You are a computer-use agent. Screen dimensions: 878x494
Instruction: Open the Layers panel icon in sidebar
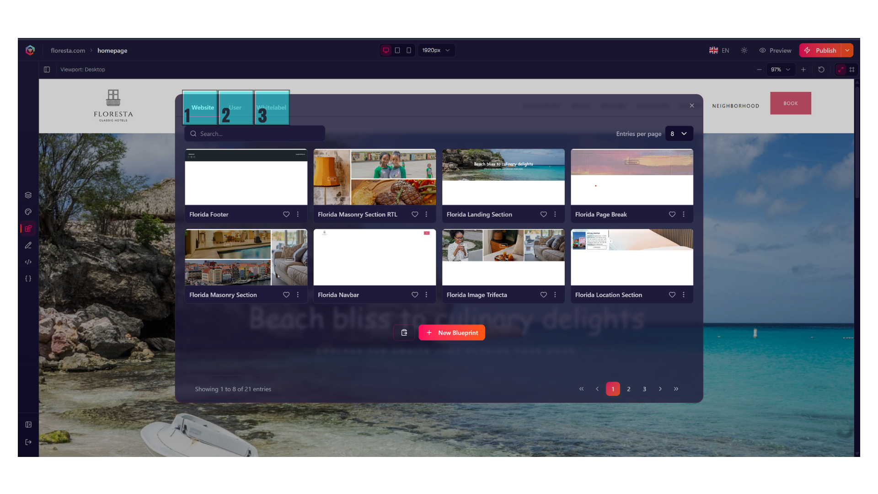tap(28, 195)
